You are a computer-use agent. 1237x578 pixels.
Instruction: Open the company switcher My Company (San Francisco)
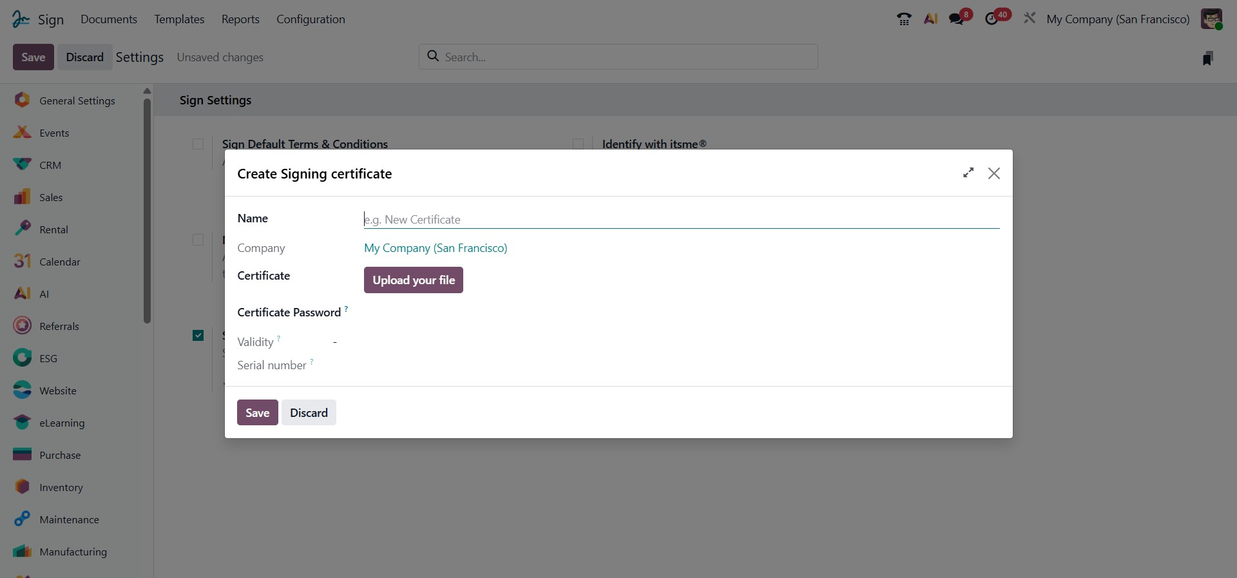[1118, 19]
